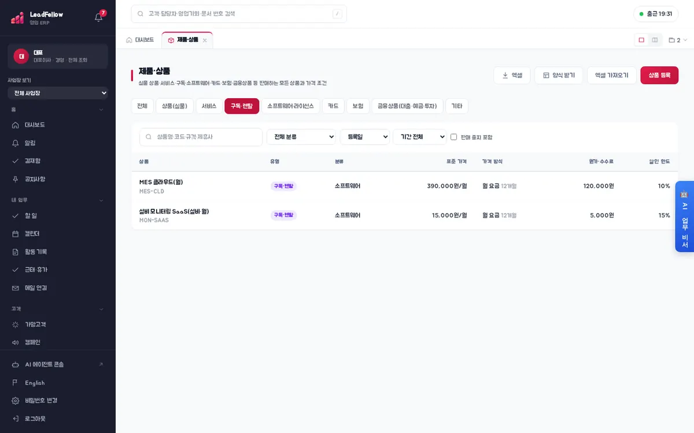Screen dimensions: 694x433
Task: Close the 제품·상품 tab
Action: 205,40
